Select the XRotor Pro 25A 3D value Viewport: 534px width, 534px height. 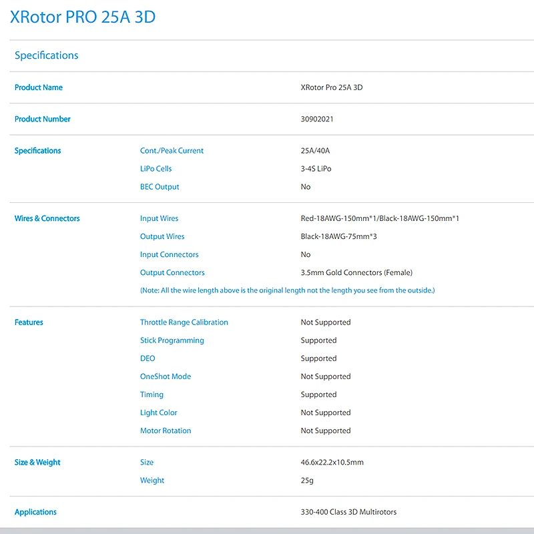coord(331,87)
